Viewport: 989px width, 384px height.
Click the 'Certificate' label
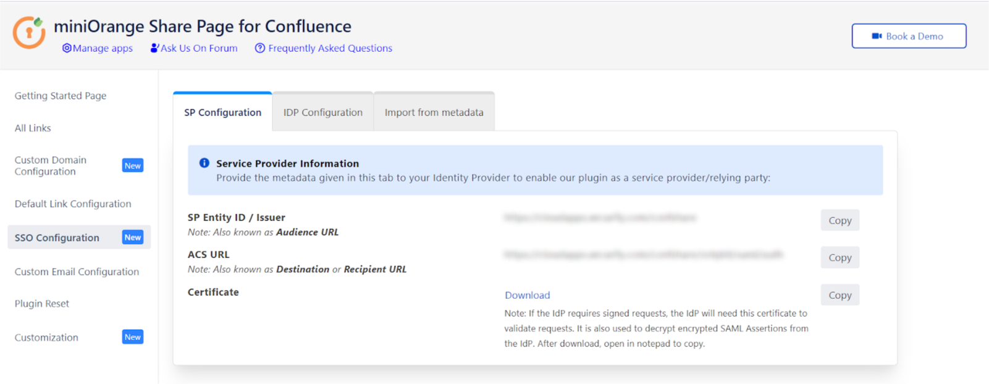(x=213, y=292)
